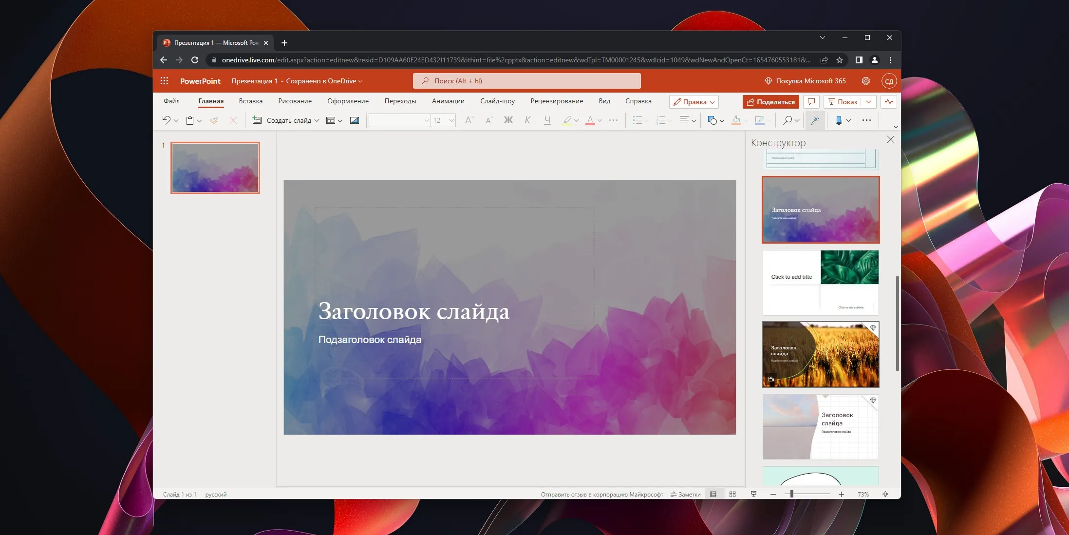Click the activity pulse icon
1069x535 pixels.
(x=889, y=101)
